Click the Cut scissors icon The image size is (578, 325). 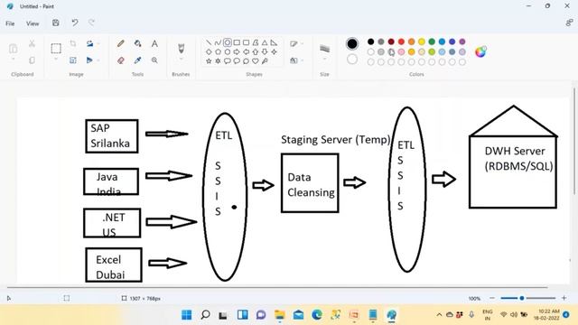click(33, 44)
